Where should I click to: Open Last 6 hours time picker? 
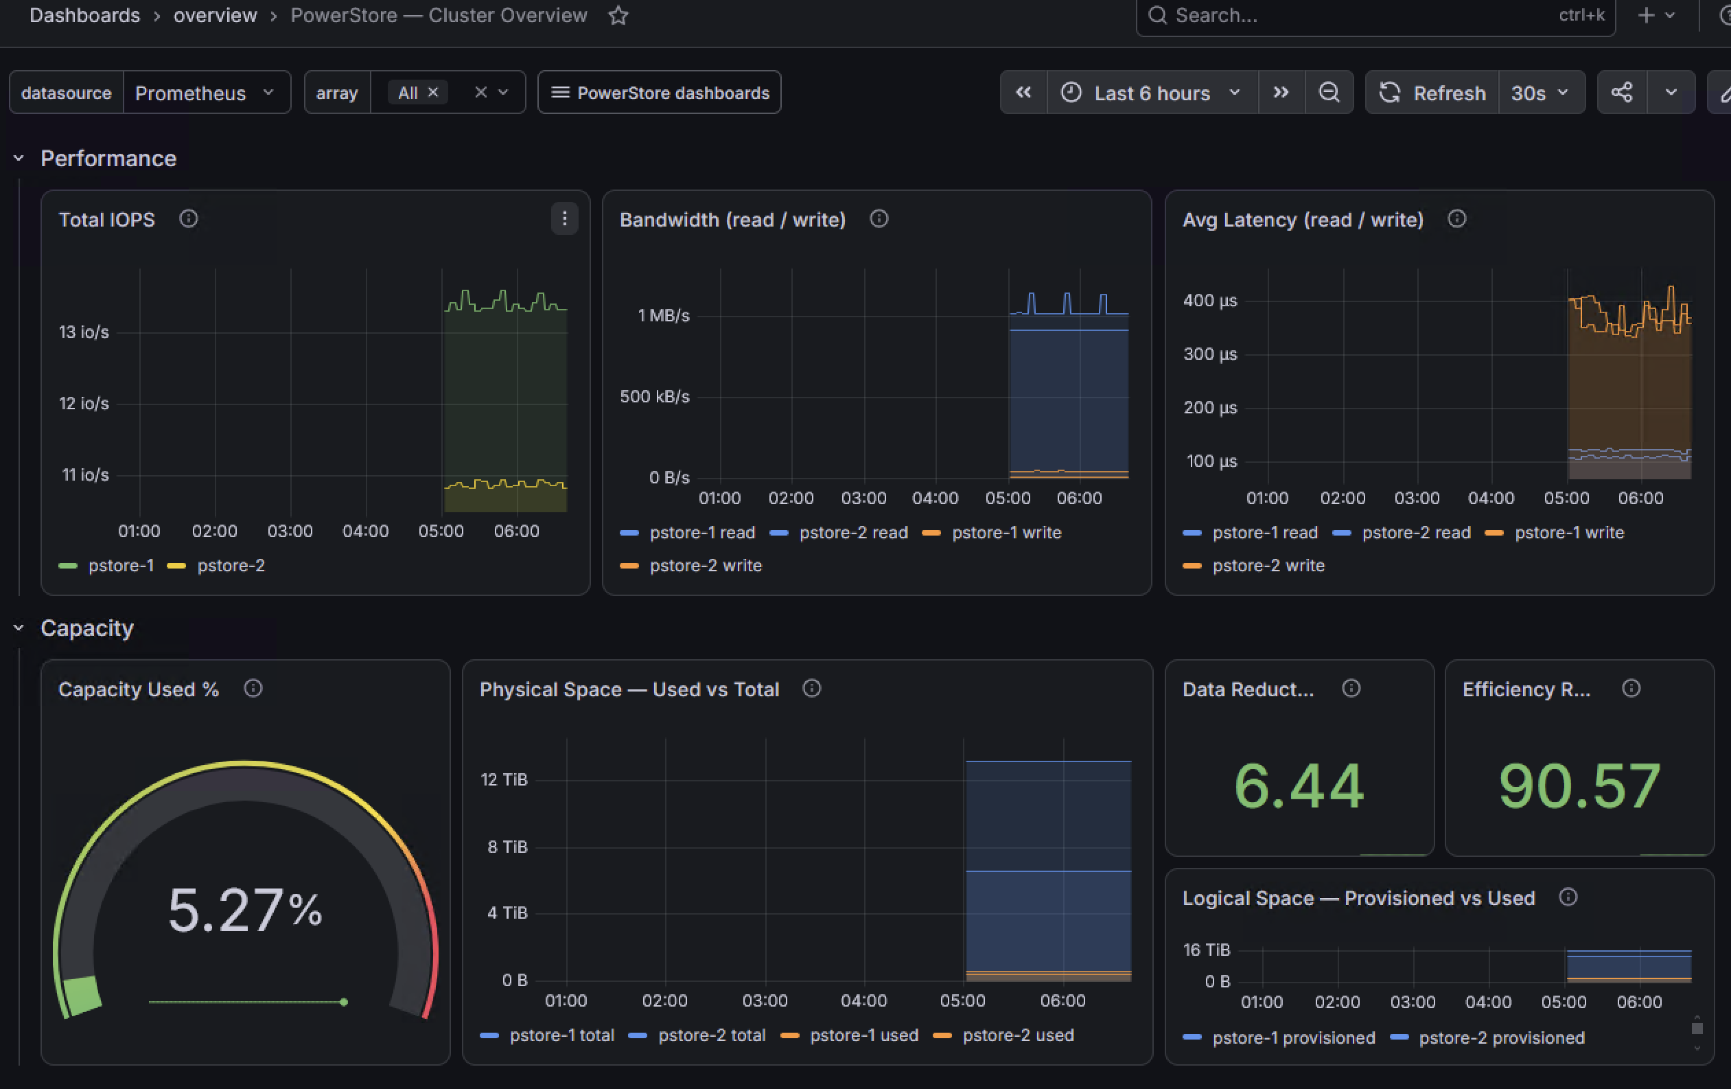click(x=1152, y=92)
